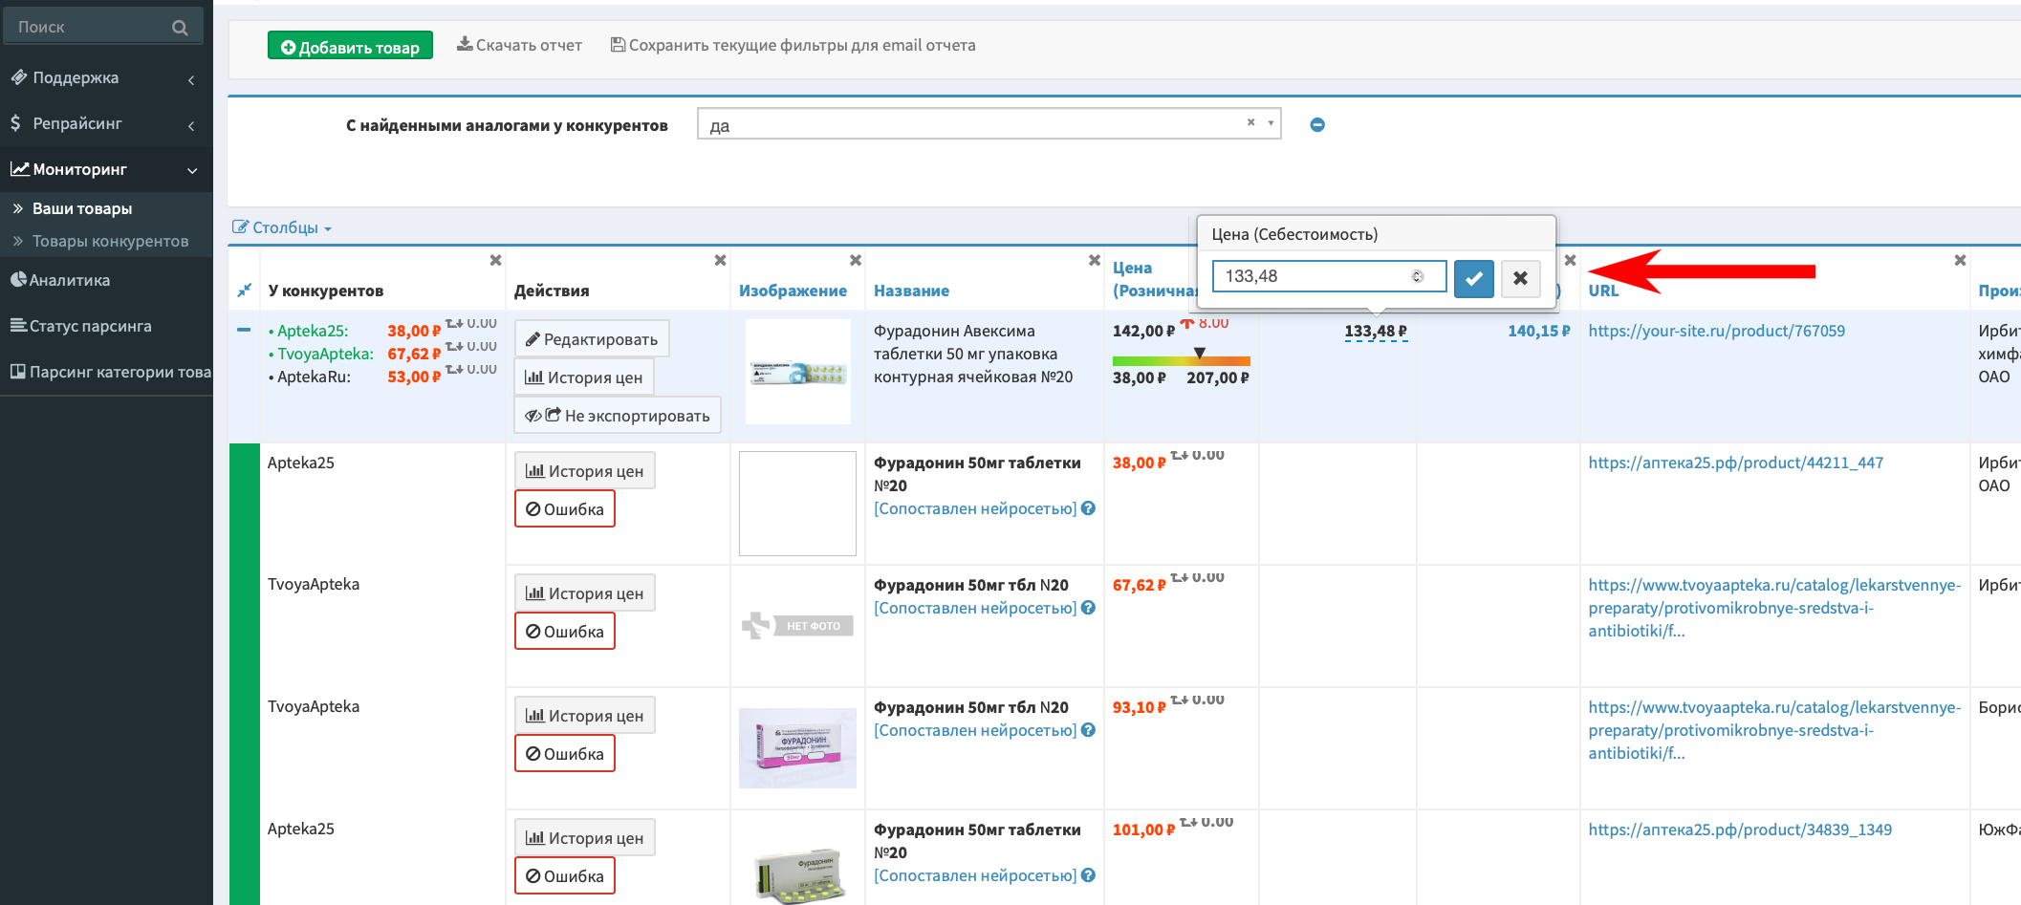Click the pin icon in table header
The height and width of the screenshot is (905, 2021).
click(x=244, y=290)
